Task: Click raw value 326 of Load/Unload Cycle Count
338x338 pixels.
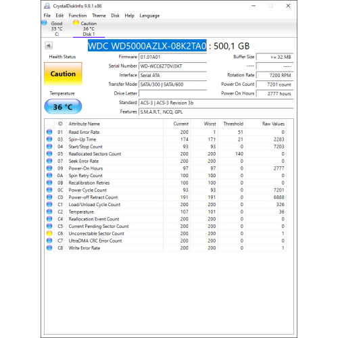Action: point(280,204)
